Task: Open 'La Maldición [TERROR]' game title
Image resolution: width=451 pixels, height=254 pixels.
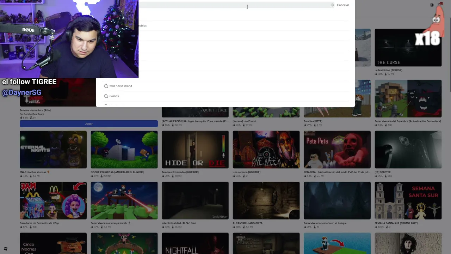Action: coord(388,70)
